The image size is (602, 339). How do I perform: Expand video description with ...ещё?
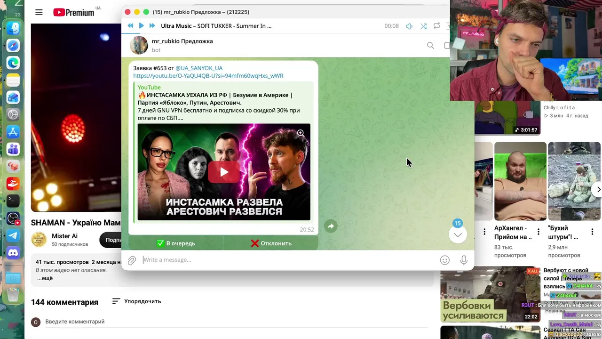tap(45, 278)
